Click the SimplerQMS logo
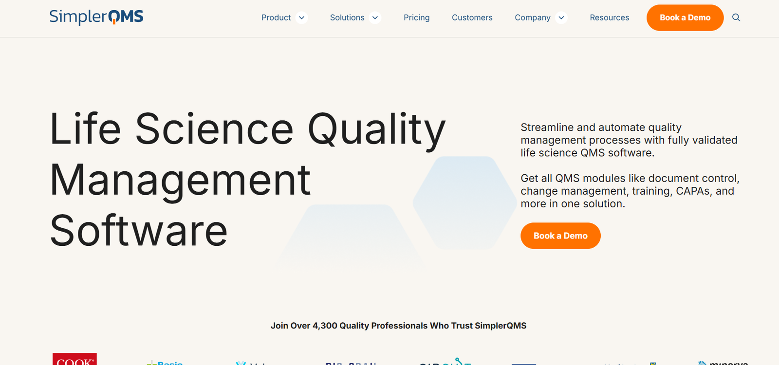The image size is (779, 365). pos(96,17)
